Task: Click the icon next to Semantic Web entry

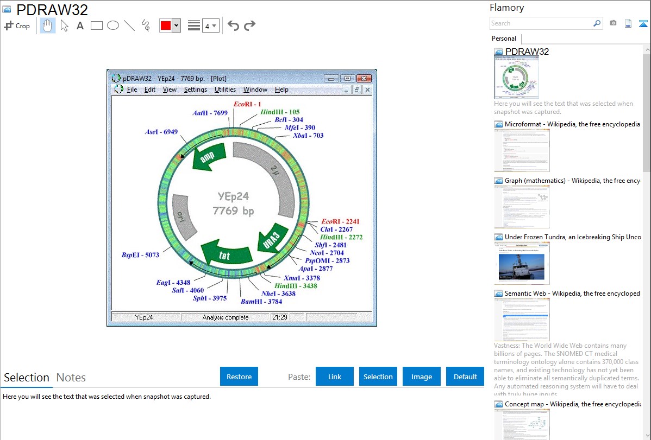Action: [498, 294]
